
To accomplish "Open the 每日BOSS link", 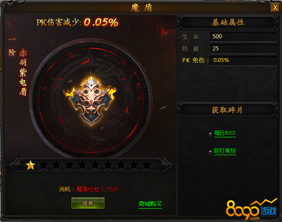I will (225, 133).
